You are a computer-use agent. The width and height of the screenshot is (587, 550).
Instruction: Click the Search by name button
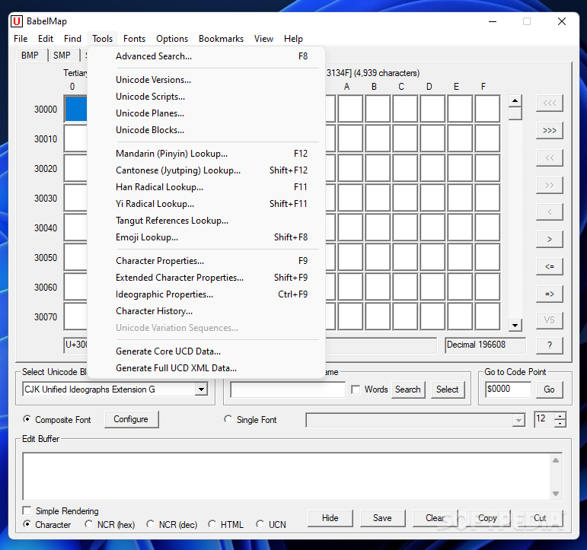408,389
